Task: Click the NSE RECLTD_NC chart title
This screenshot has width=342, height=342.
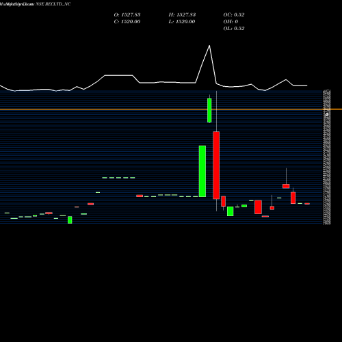Action: coord(53,4)
